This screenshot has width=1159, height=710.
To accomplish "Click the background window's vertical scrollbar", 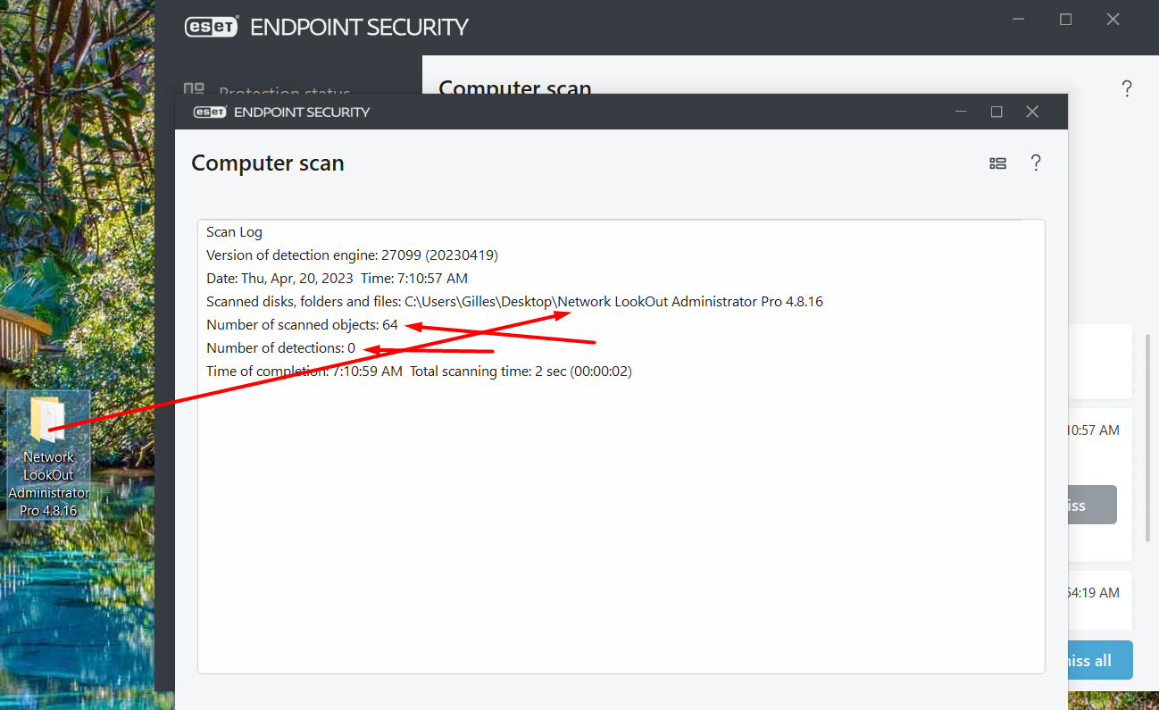I will 1148,438.
